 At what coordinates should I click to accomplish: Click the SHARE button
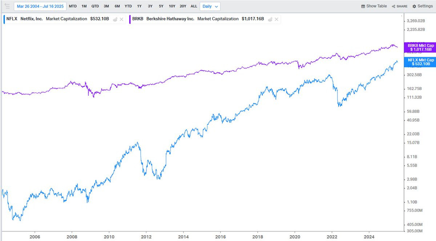[399, 6]
